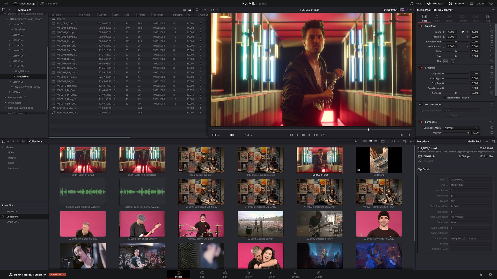Switch to the Fusion page

[248, 274]
